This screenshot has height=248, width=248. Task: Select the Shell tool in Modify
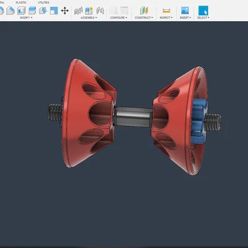21,11
